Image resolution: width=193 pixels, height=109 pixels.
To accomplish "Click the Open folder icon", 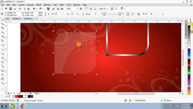I will 6,9.
